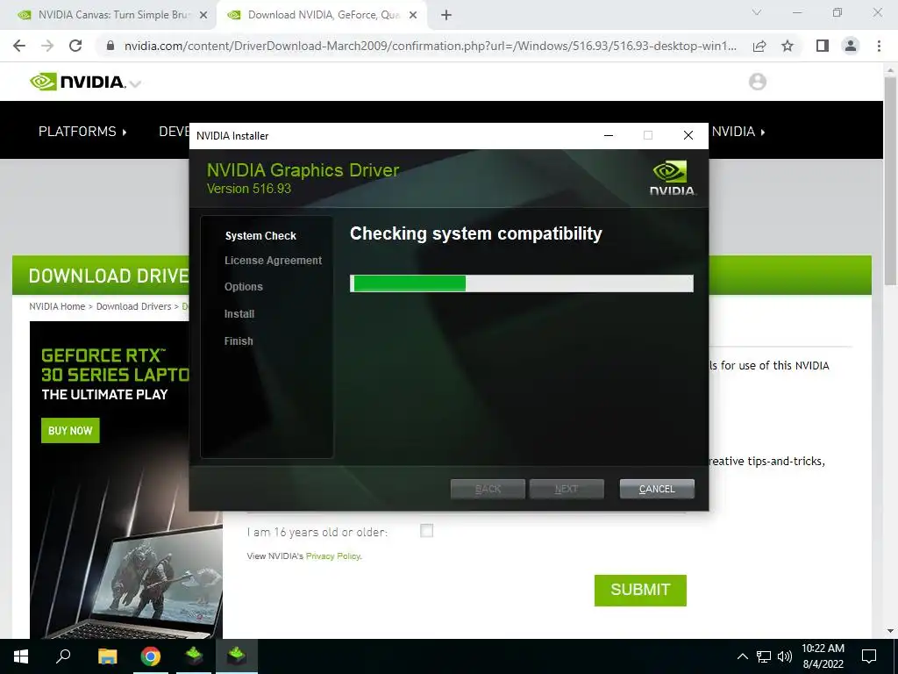Open the Windows Start menu
The width and height of the screenshot is (898, 674).
pyautogui.click(x=21, y=656)
